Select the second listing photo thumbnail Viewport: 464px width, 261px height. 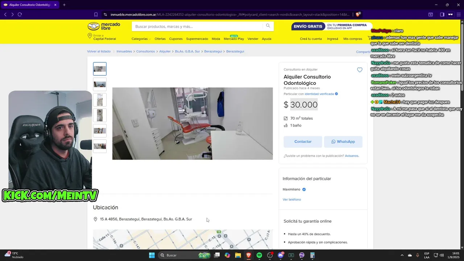[100, 84]
